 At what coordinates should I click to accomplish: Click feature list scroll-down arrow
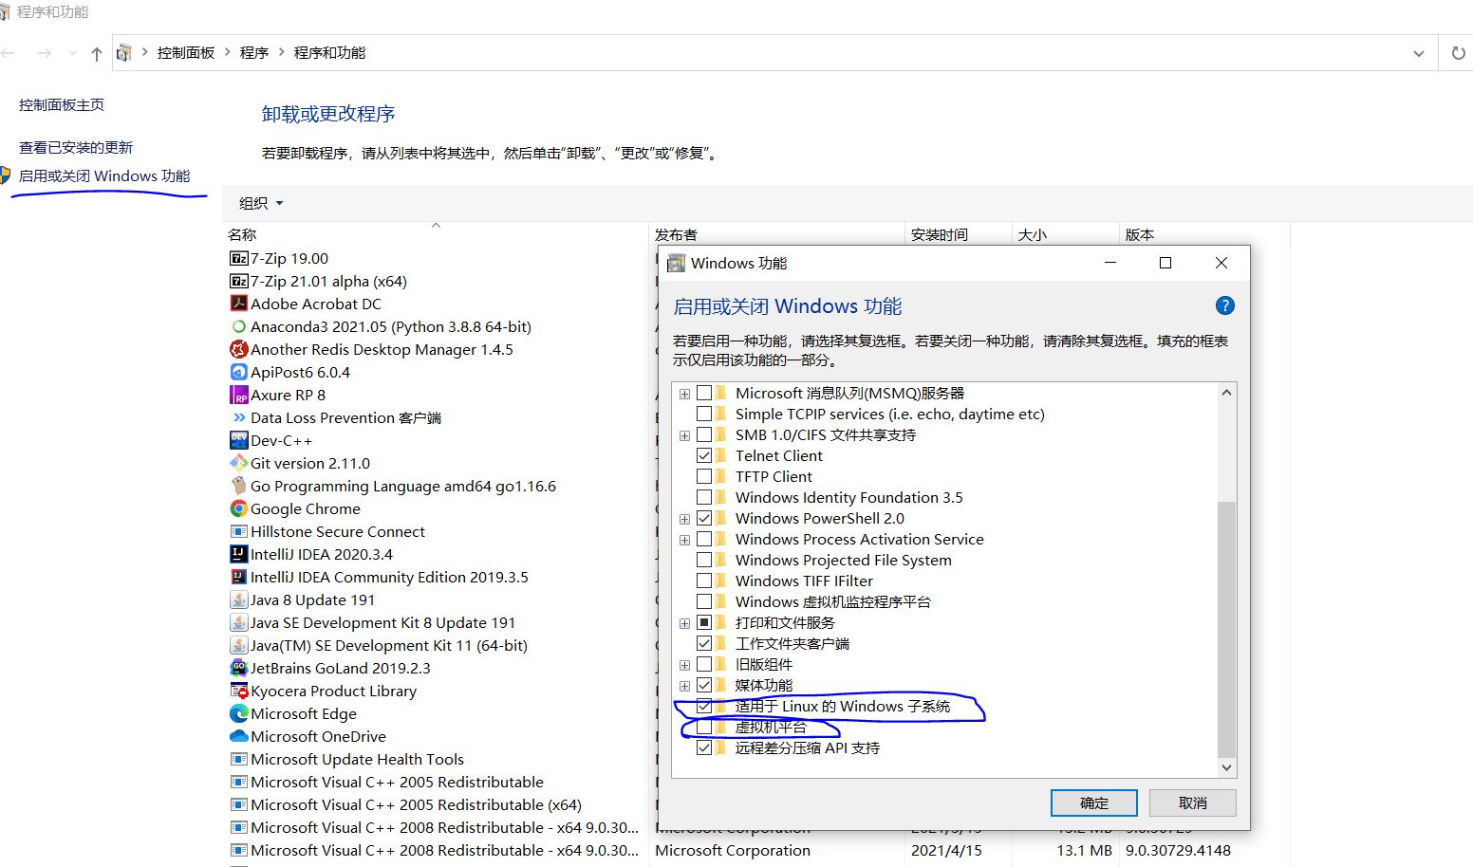[1226, 767]
